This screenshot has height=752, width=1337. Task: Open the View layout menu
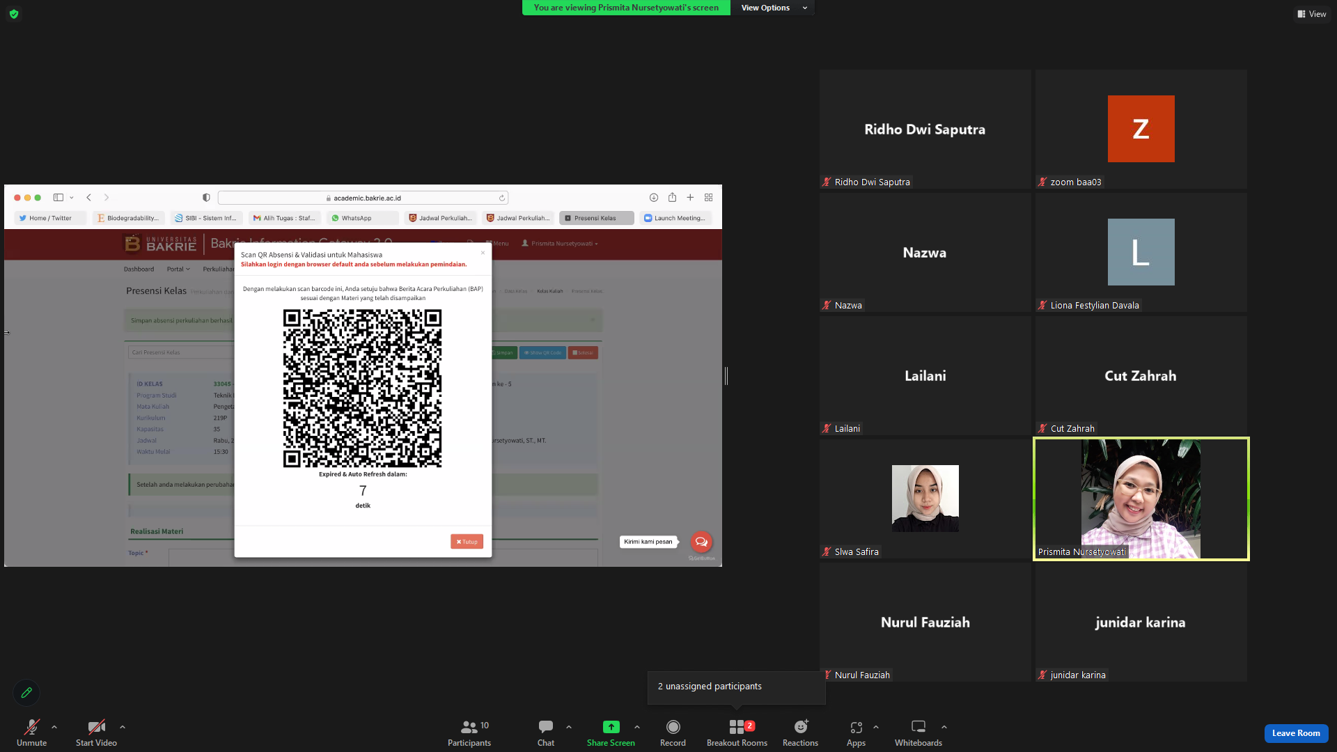(x=1311, y=14)
